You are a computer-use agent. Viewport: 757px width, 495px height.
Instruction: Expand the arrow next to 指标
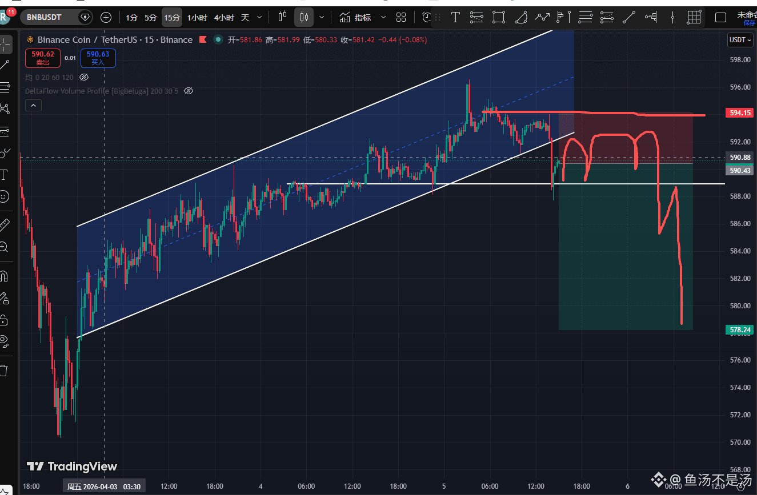pos(383,18)
